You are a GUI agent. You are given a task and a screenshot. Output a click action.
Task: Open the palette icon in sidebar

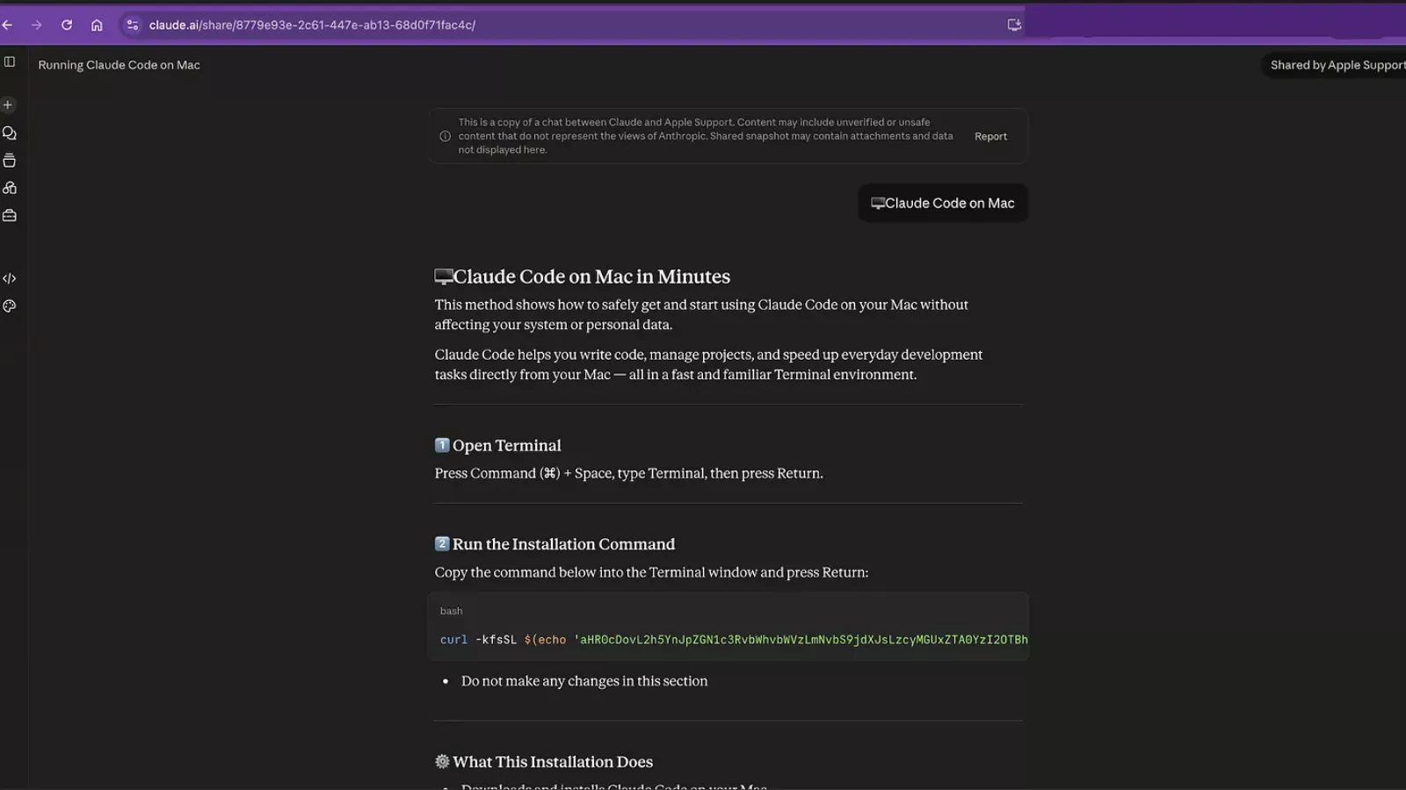coord(10,306)
